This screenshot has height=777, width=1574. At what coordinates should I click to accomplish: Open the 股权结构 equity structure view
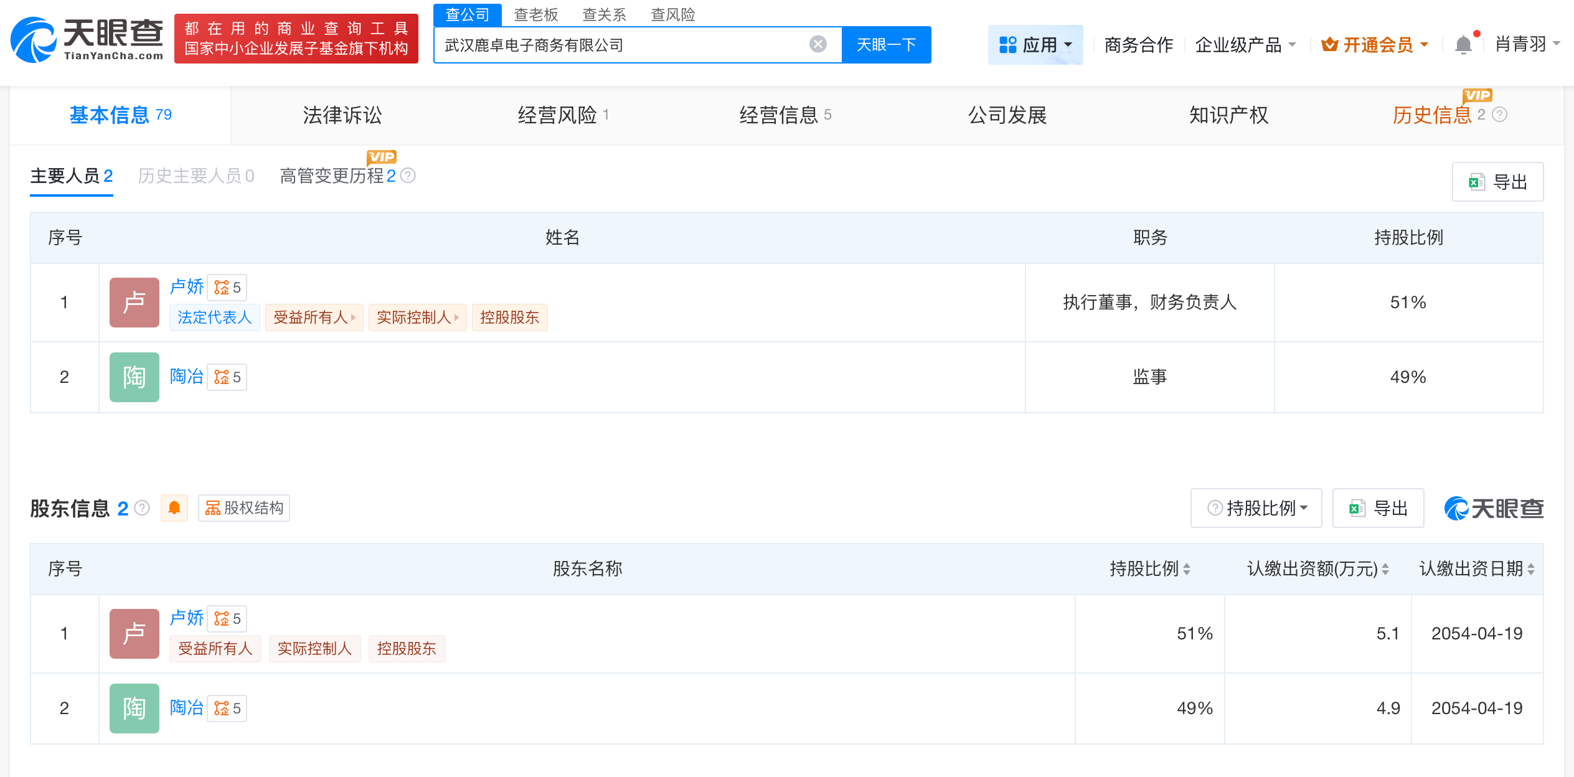(243, 508)
